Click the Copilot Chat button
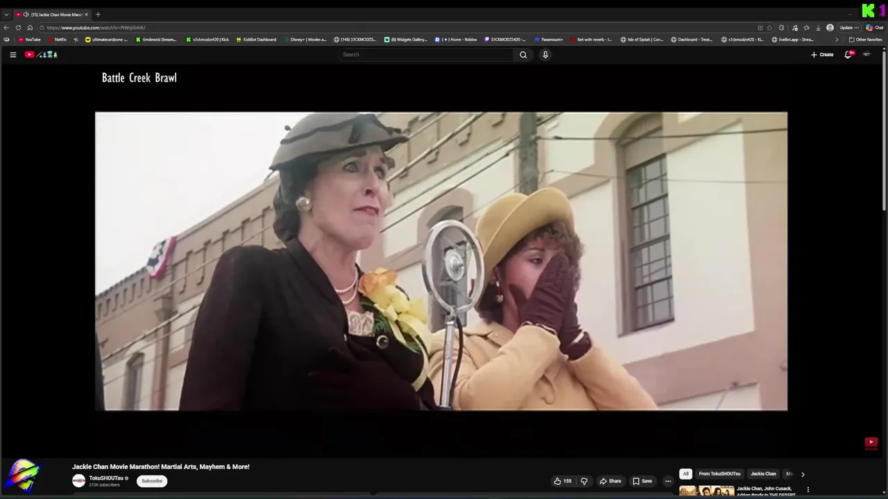This screenshot has width=888, height=499. click(x=874, y=28)
